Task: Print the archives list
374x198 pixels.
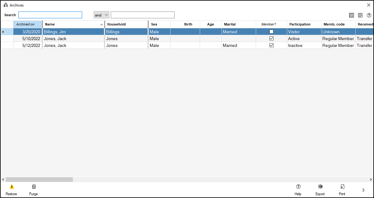Action: (x=342, y=187)
